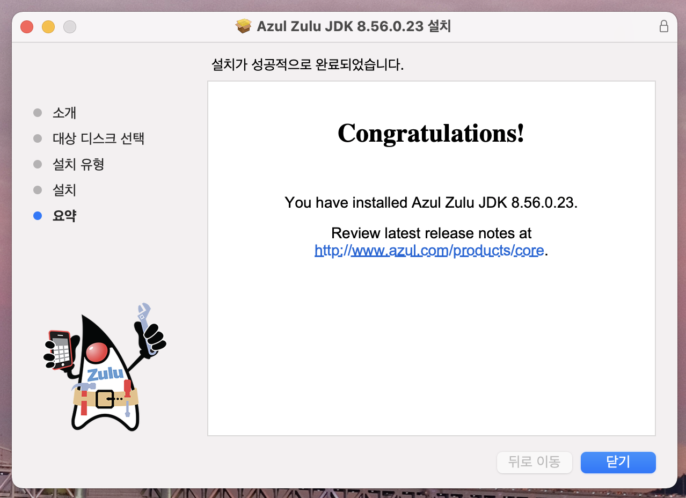Select the 대상 디스크 선택 step
Image resolution: width=686 pixels, height=498 pixels.
point(98,138)
